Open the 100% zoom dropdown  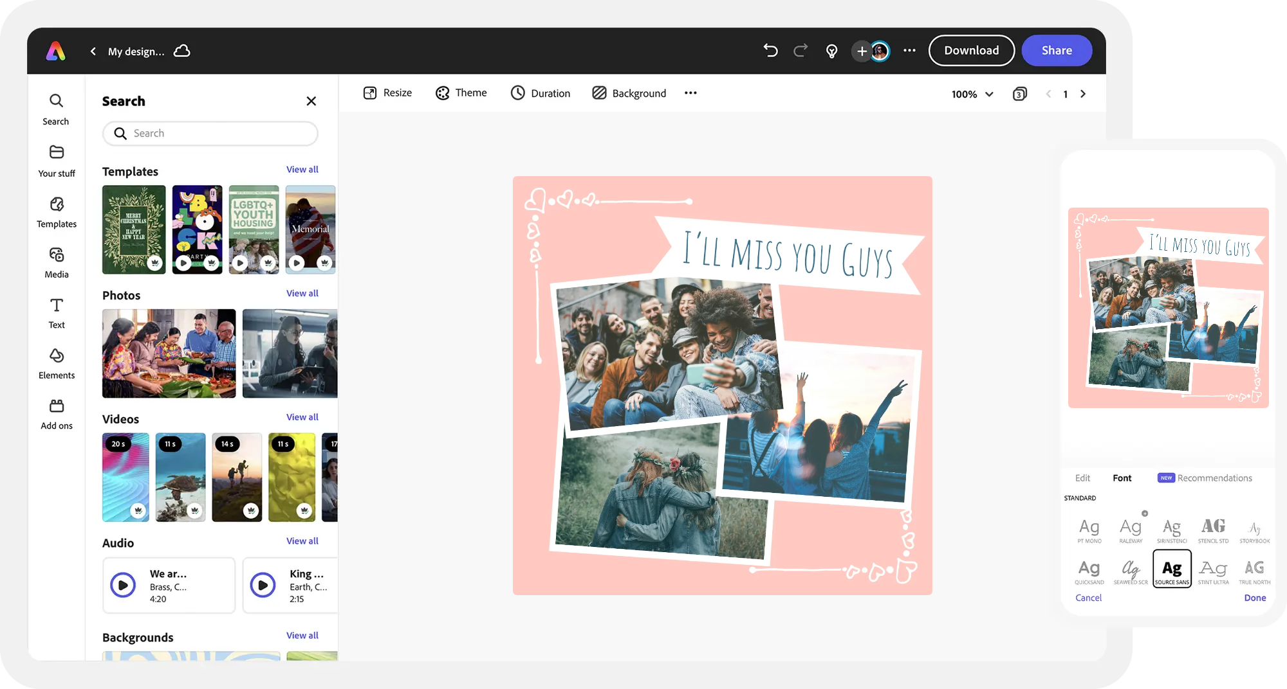point(972,94)
